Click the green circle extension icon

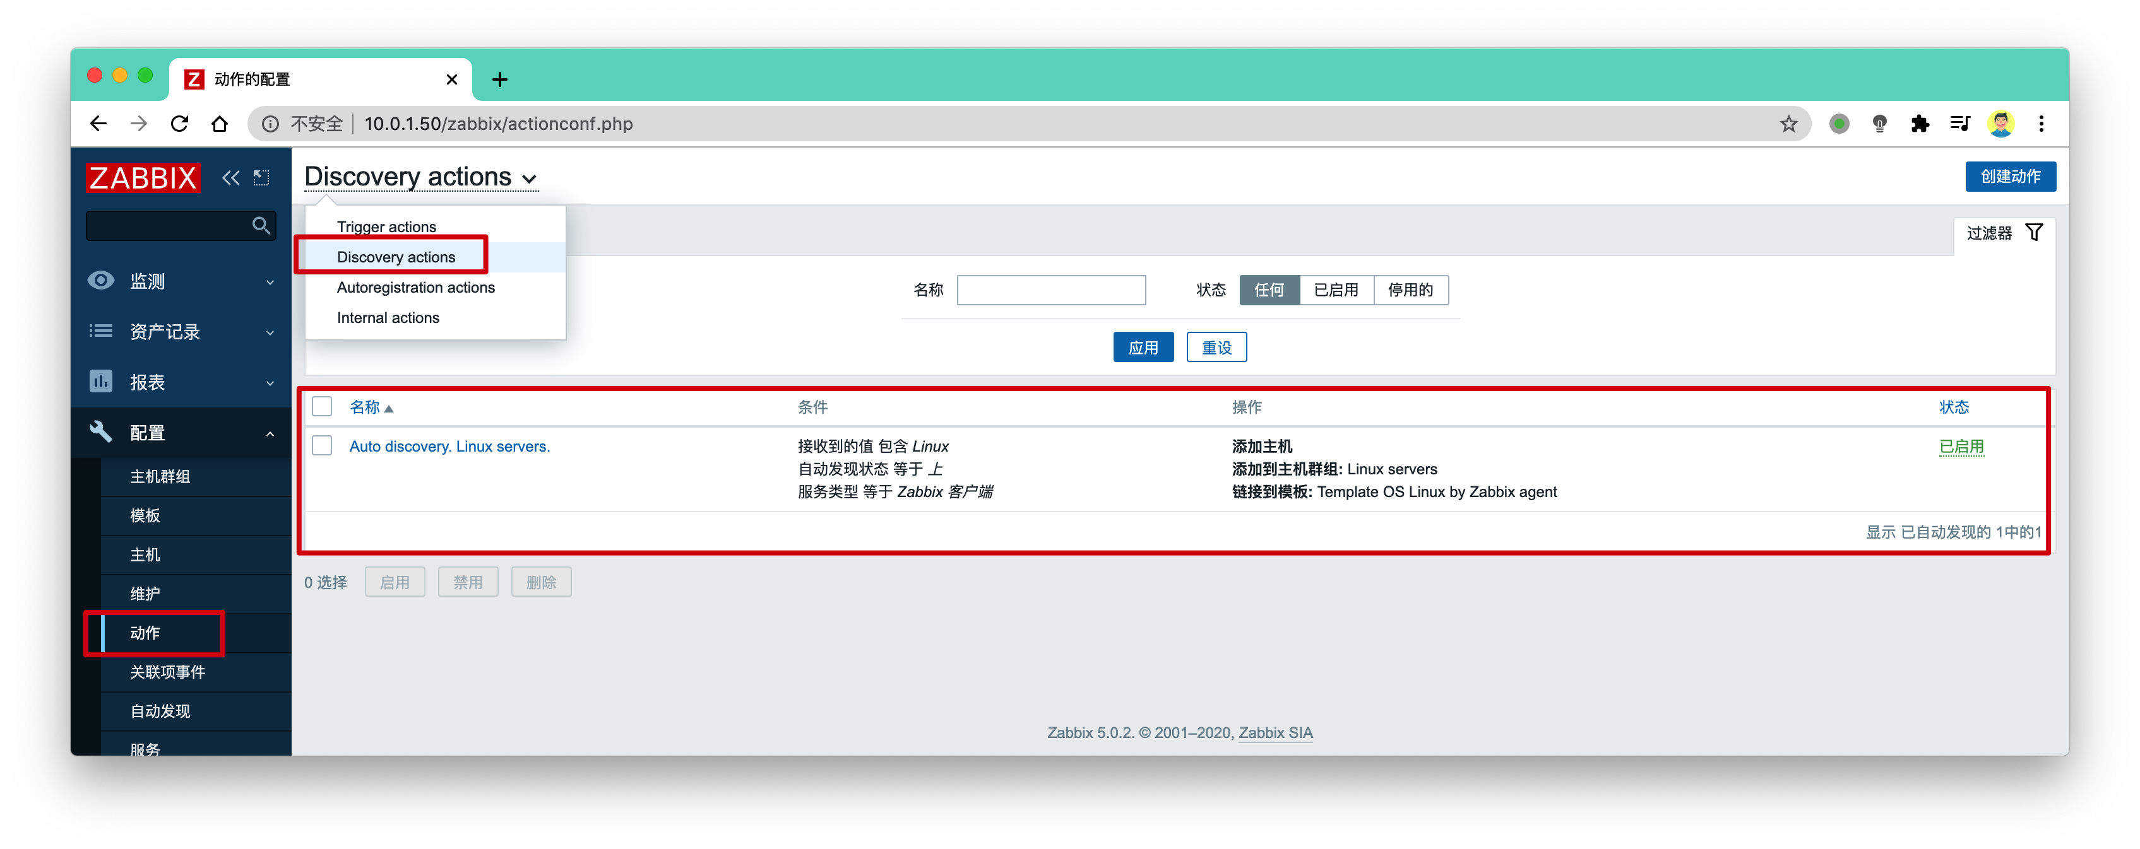pyautogui.click(x=1840, y=124)
